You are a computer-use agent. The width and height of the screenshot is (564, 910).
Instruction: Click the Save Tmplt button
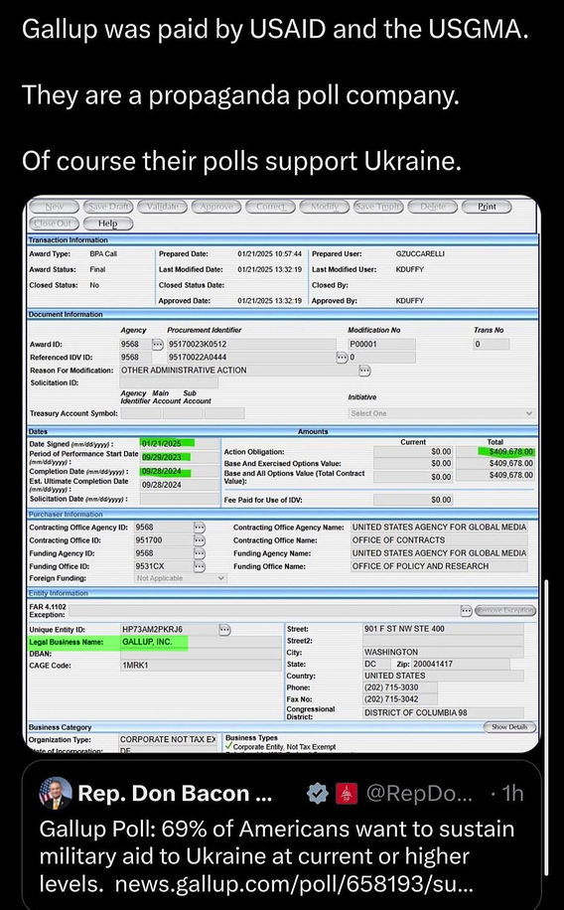pos(378,207)
